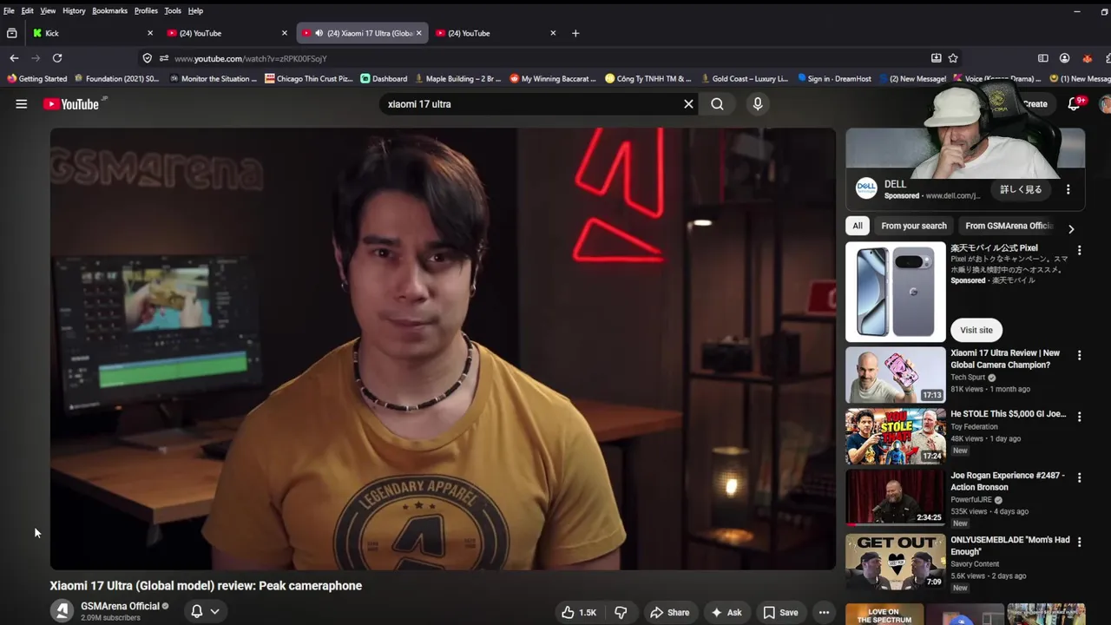Image resolution: width=1111 pixels, height=625 pixels.
Task: Open Xiaomi 17 Ultra Review thumbnail
Action: tap(896, 375)
